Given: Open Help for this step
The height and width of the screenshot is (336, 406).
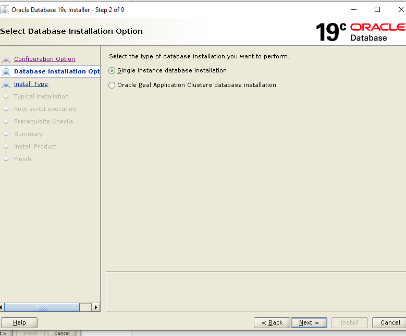Looking at the screenshot, I should (x=19, y=322).
